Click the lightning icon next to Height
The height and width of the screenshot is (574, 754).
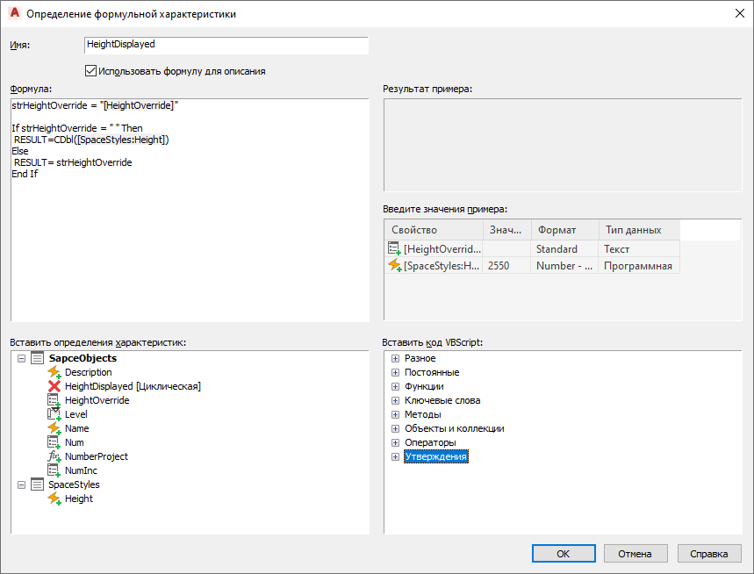(x=54, y=499)
